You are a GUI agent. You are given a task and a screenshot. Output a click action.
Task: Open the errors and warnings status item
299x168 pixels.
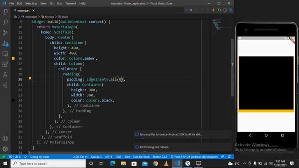point(15,157)
